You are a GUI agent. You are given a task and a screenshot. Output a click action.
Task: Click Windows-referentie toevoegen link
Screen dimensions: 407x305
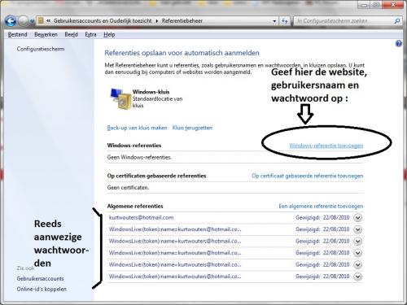point(326,146)
